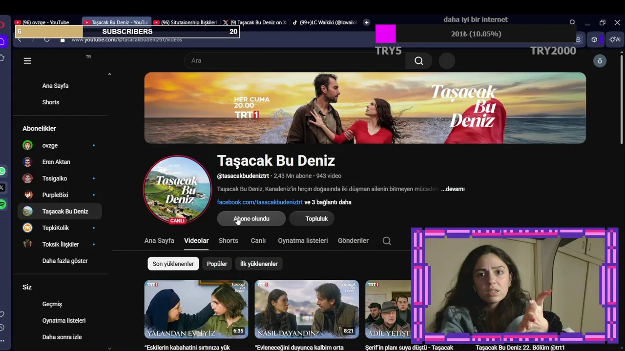The height and width of the screenshot is (351, 625).
Task: Click the TepkiKolik channel avatar icon
Action: [28, 228]
